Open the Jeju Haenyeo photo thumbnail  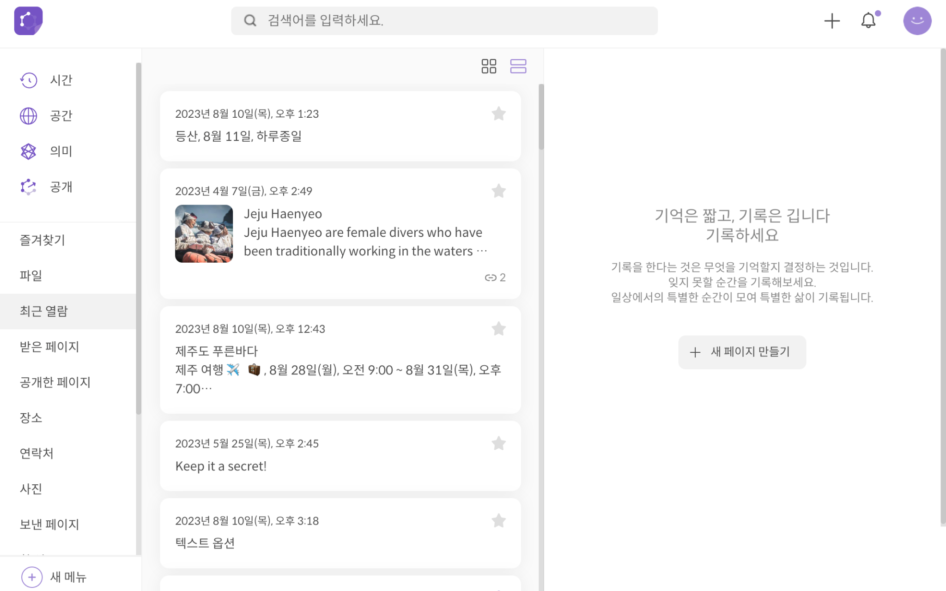point(204,234)
